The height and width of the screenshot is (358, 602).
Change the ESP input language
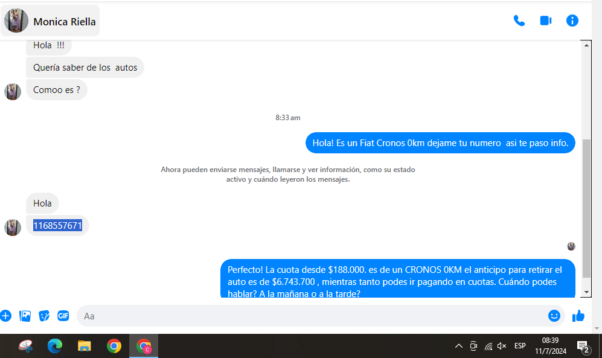(520, 346)
